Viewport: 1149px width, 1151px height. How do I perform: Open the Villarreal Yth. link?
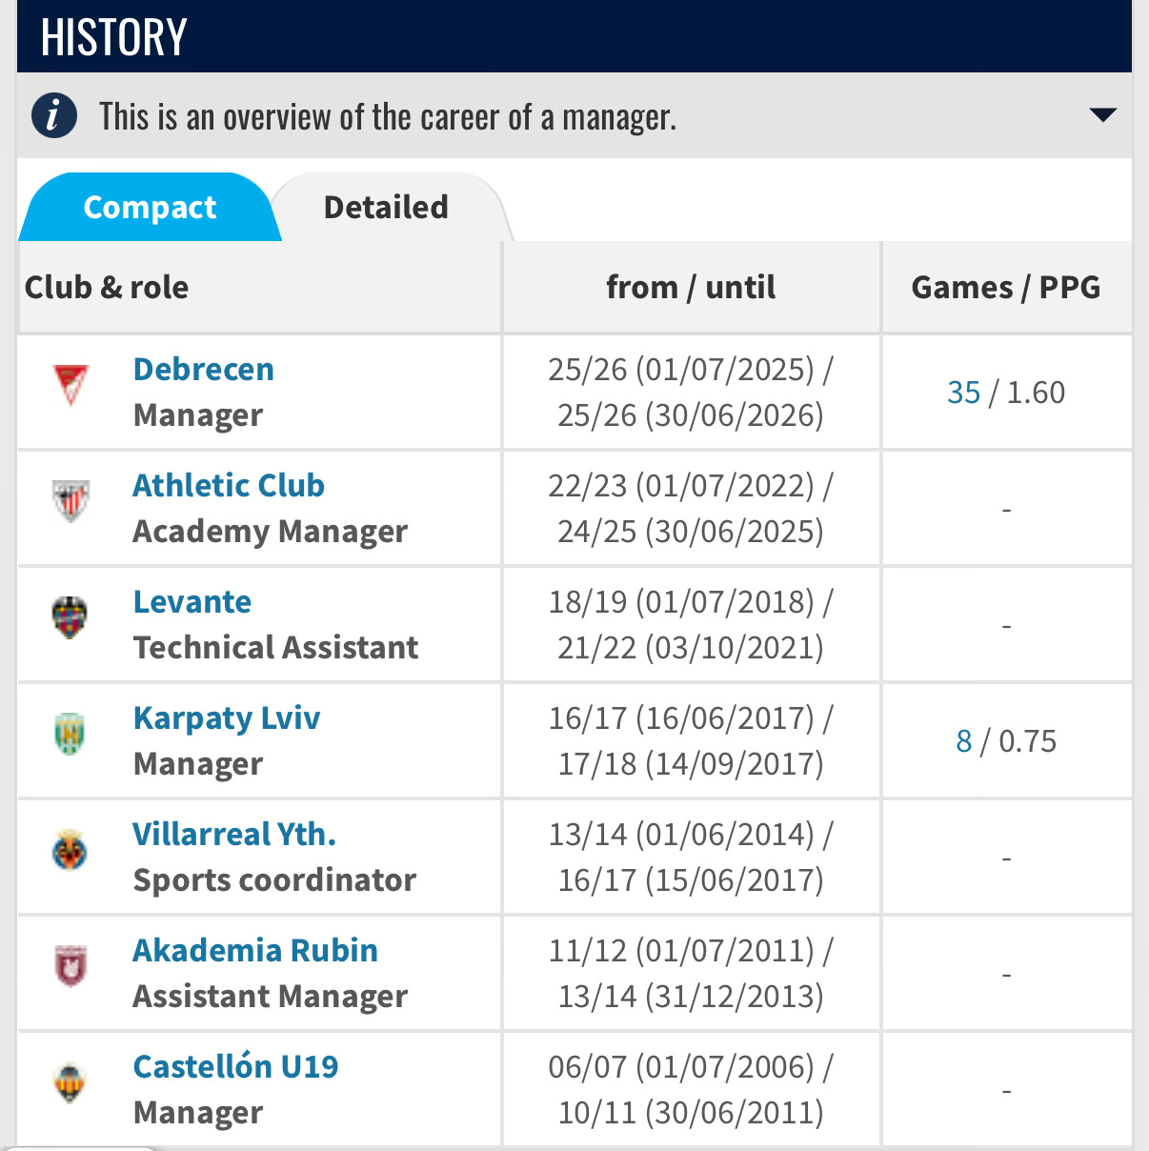pos(234,834)
